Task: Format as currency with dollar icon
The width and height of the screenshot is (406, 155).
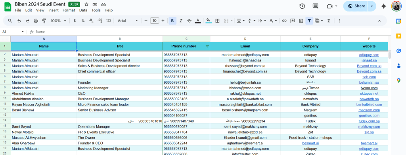Action: tap(75, 21)
